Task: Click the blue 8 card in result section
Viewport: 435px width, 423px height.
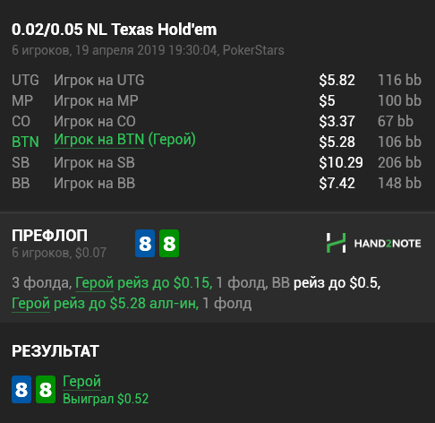Action: (x=21, y=390)
